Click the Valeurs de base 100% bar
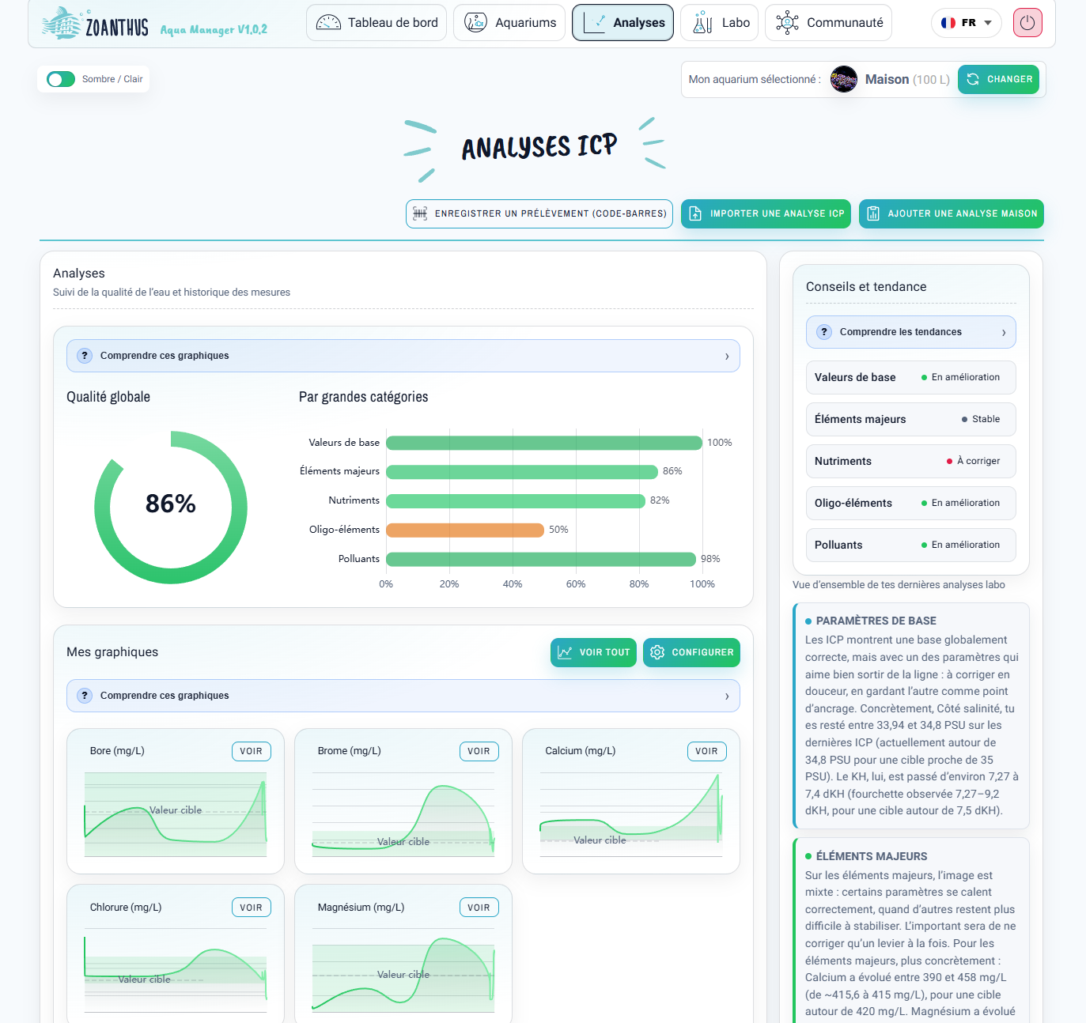The image size is (1086, 1023). click(x=544, y=443)
